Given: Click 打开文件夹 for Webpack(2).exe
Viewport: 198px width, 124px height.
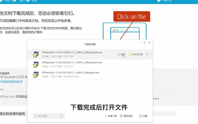Looking at the screenshot, I should tap(136, 55).
